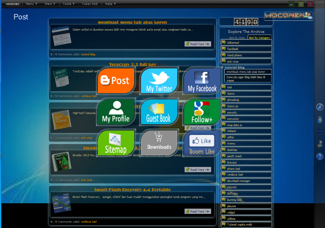Screen dimensions: 325x228
Task: Open the My Facebook tile
Action: coord(202,81)
